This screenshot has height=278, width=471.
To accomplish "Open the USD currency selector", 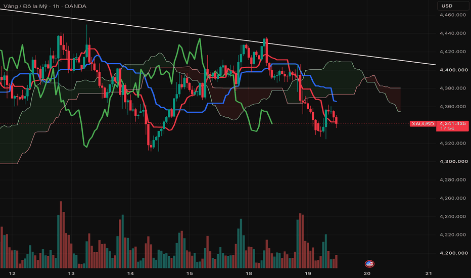I will coord(453,6).
